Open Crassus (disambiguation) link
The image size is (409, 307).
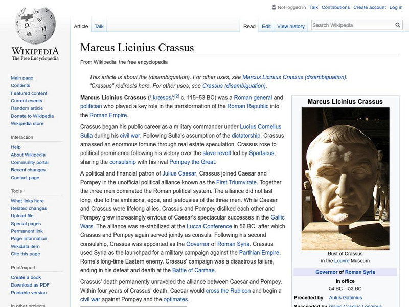click(234, 86)
